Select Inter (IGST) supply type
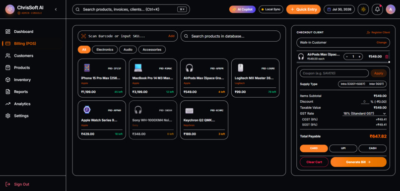Viewport: 400px width, 191px height. [x=377, y=84]
